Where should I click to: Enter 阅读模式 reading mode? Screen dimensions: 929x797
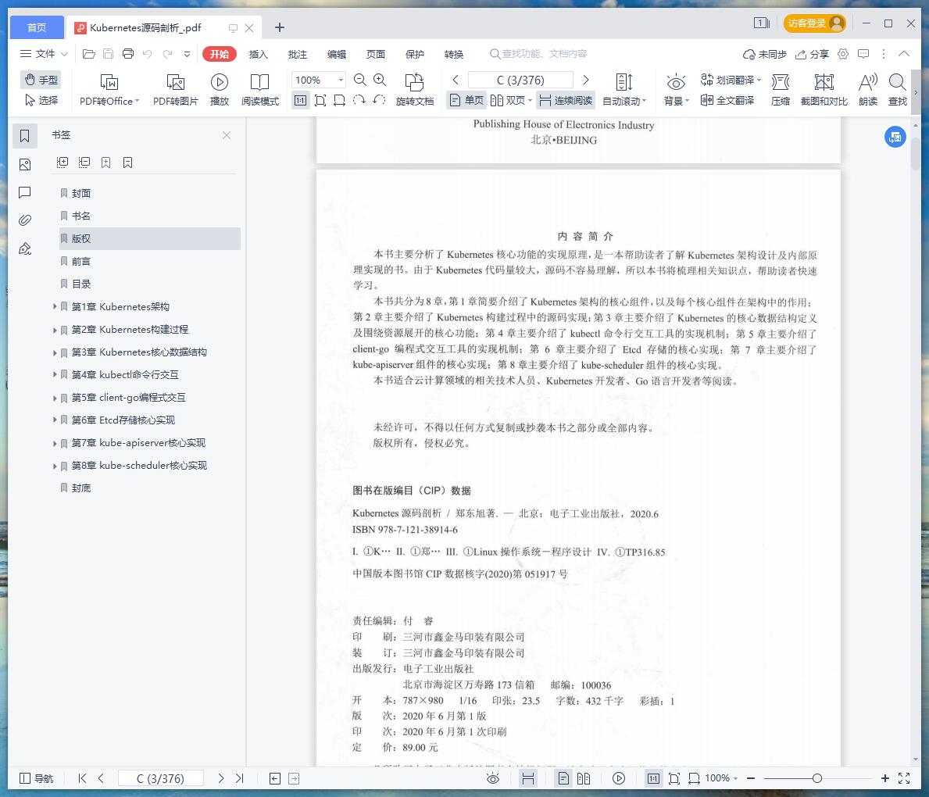tap(259, 90)
